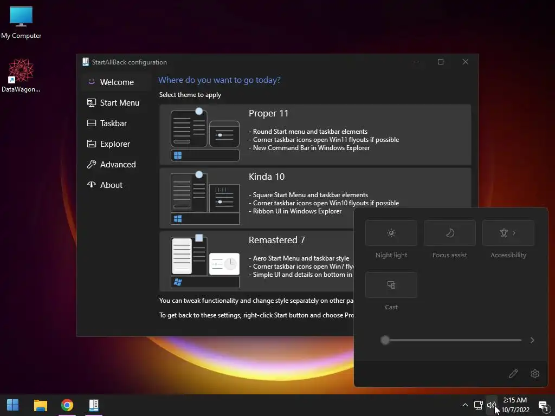Open the Windows Start button

click(x=13, y=405)
